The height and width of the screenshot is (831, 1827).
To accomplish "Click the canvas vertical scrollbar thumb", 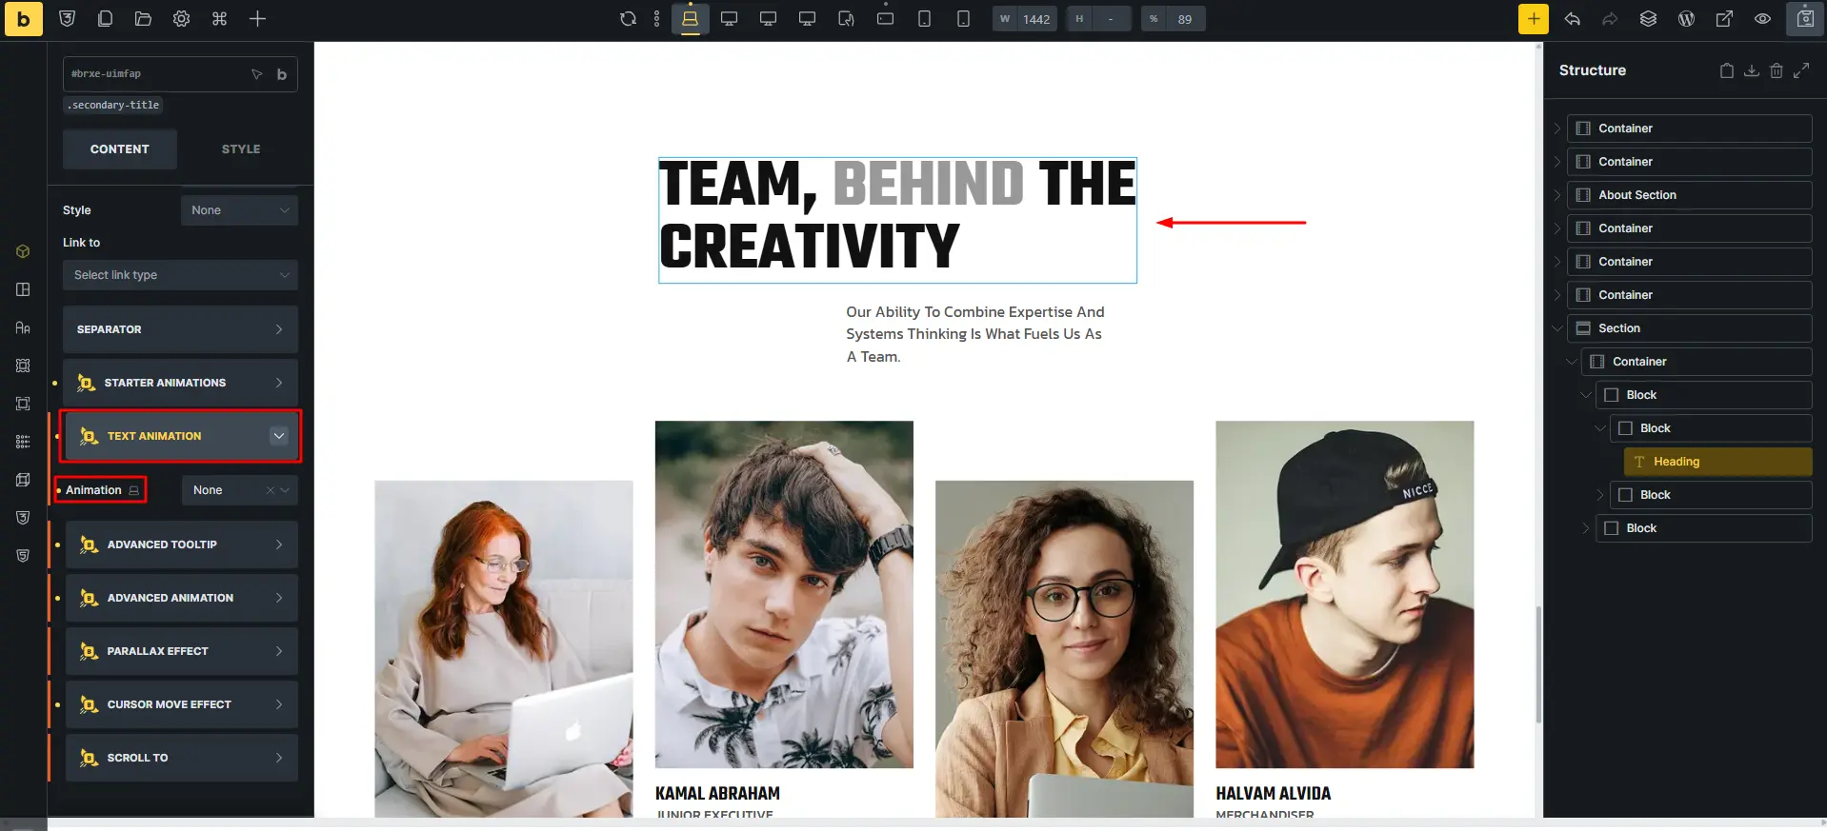I will (1538, 664).
